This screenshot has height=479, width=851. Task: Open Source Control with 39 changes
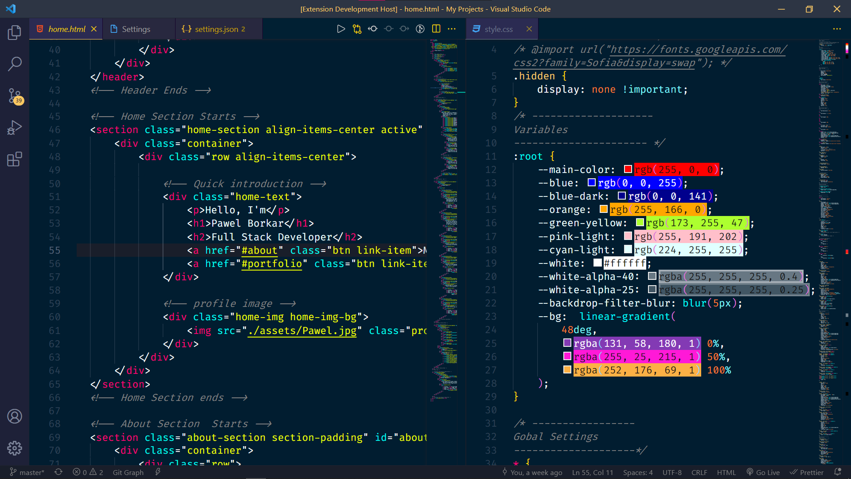15,96
